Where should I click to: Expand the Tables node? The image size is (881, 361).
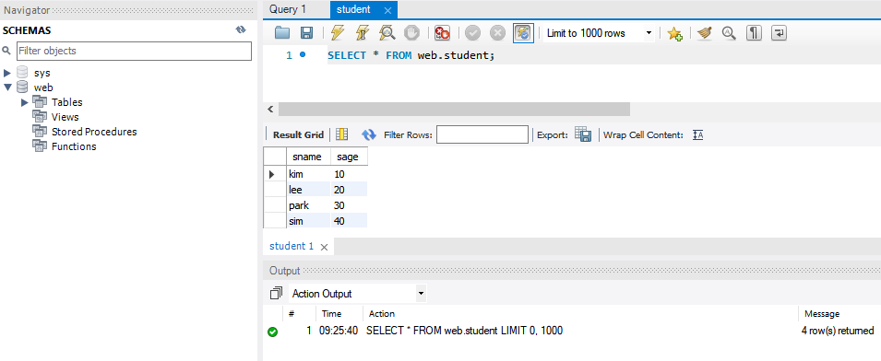25,102
